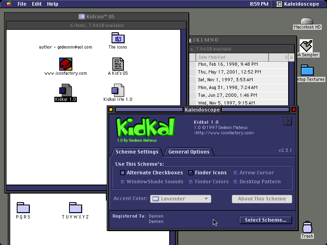Select row Sat, Nov 1, 1997, 3:53 AM
This screenshot has width=327, height=245.
coord(239,80)
